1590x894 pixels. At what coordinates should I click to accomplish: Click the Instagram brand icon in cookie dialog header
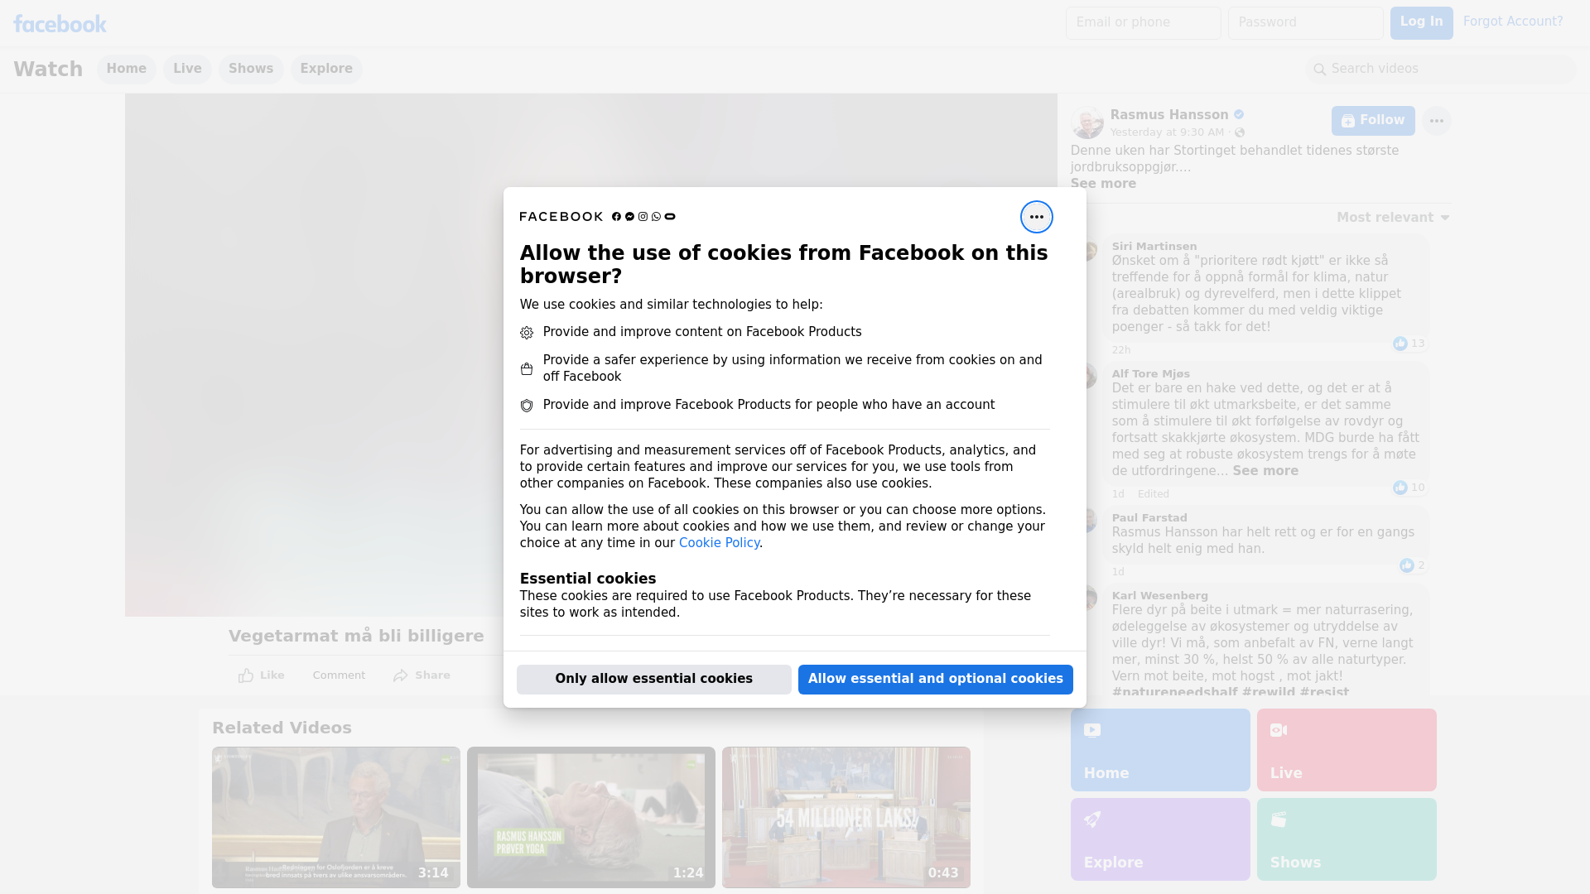tap(643, 217)
